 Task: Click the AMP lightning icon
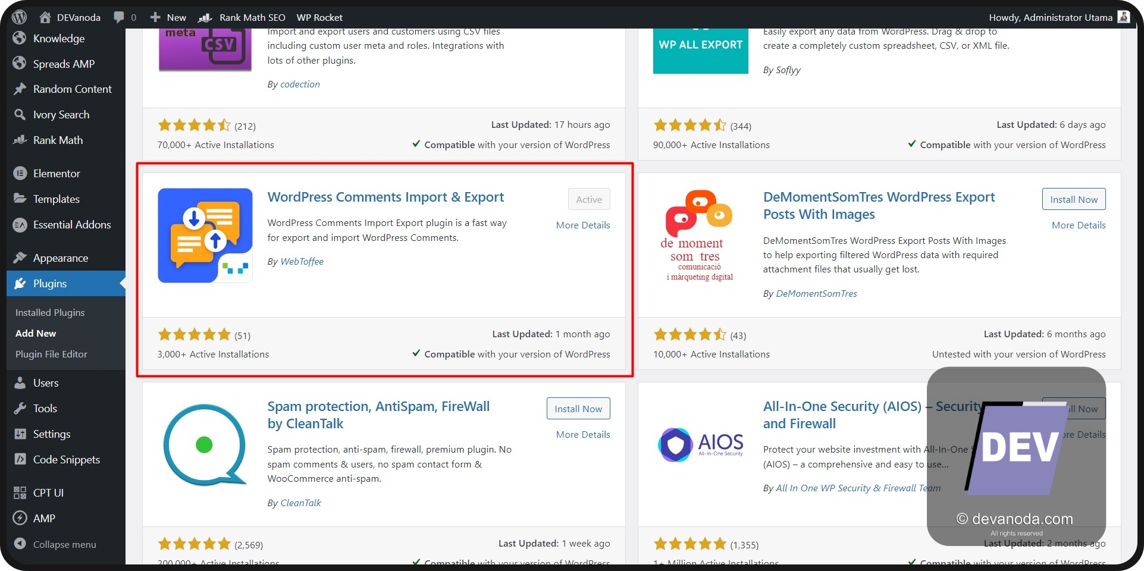[20, 518]
